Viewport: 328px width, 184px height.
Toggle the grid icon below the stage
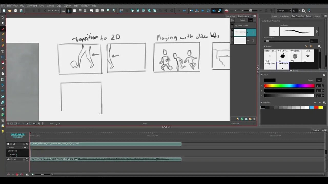pos(8,123)
